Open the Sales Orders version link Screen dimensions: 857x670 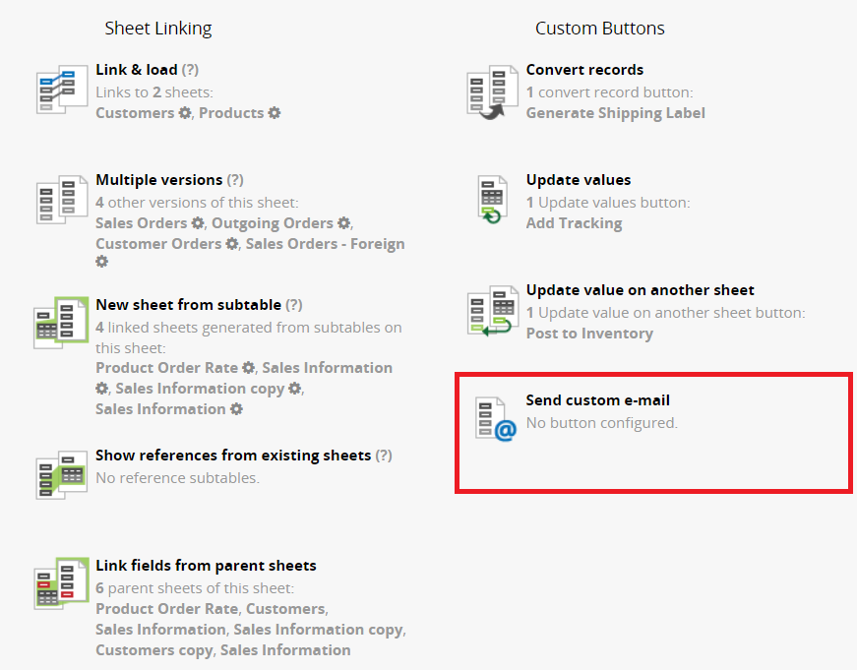click(142, 223)
